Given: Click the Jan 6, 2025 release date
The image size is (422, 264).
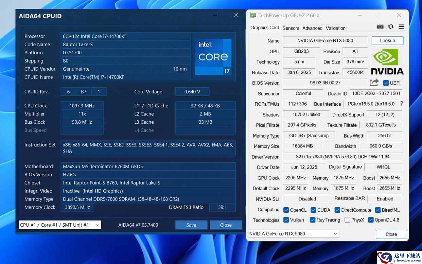Looking at the screenshot, I should coord(299,72).
